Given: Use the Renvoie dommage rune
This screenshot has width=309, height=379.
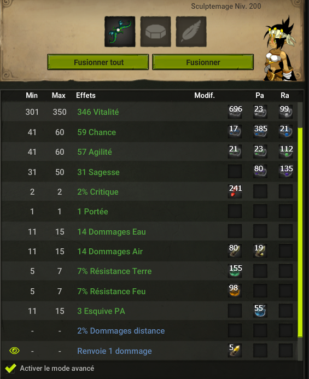Looking at the screenshot, I should 235,350.
